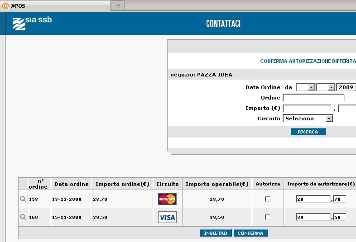Click the Importo ordine(€) column header
356x242 pixels.
123,184
